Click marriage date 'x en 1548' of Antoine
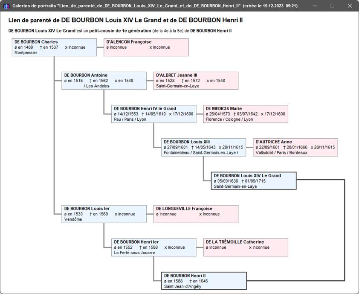The width and height of the screenshot is (359, 294). (x=124, y=81)
